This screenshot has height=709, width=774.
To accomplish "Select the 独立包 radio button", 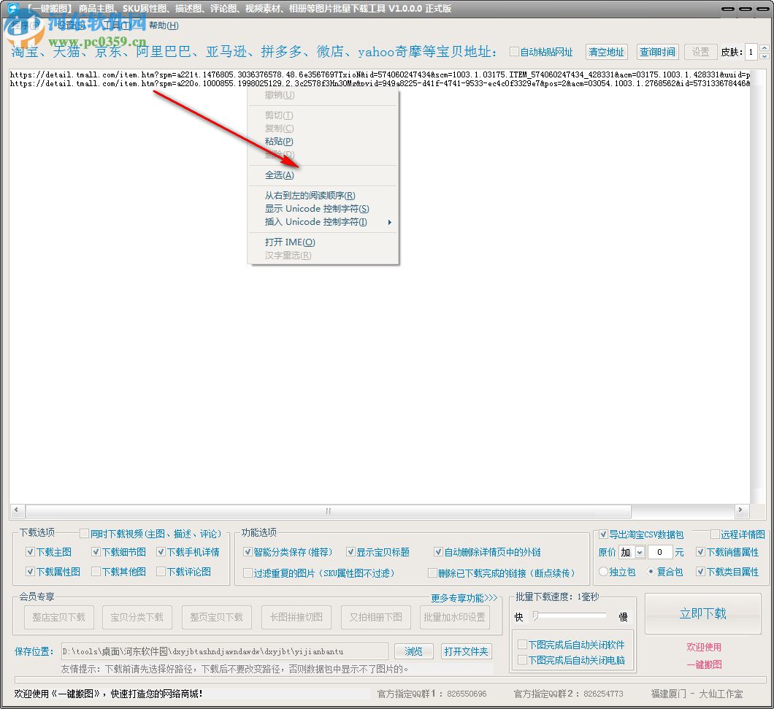I will (x=603, y=572).
